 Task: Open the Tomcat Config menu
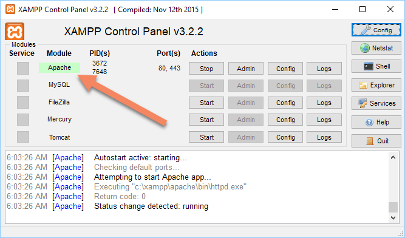tap(285, 137)
